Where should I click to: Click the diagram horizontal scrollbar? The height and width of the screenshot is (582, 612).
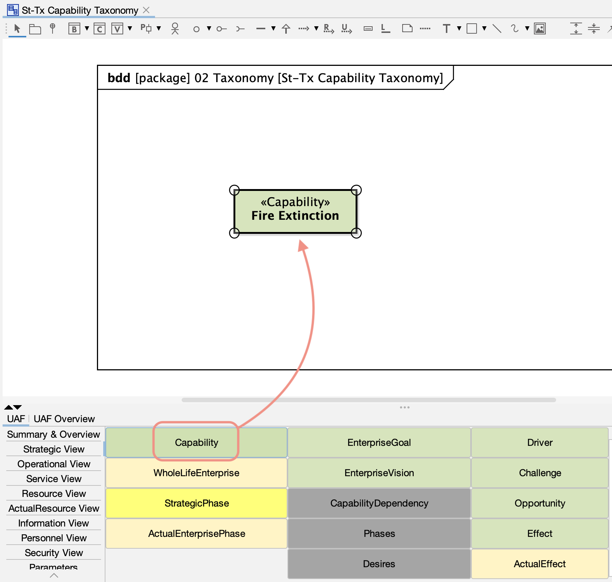[369, 400]
